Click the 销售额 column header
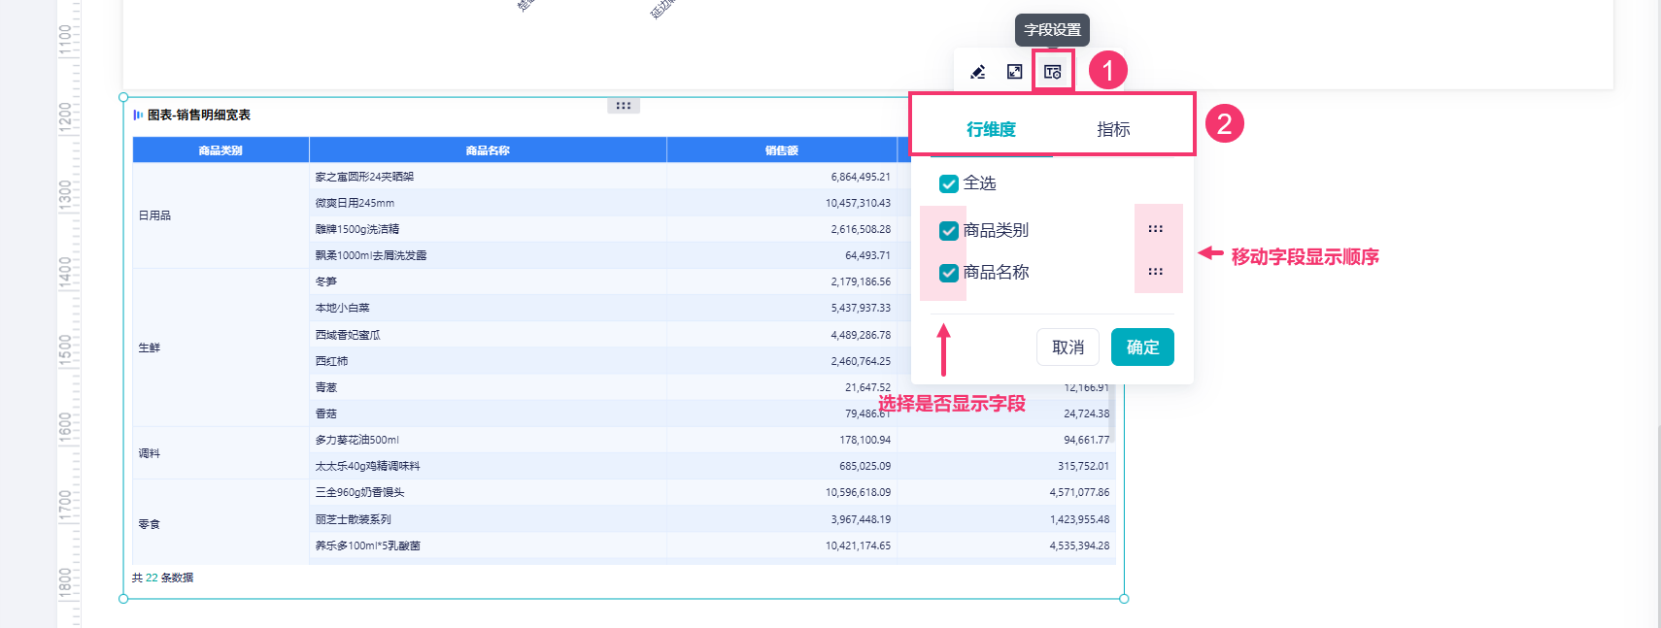 (782, 150)
